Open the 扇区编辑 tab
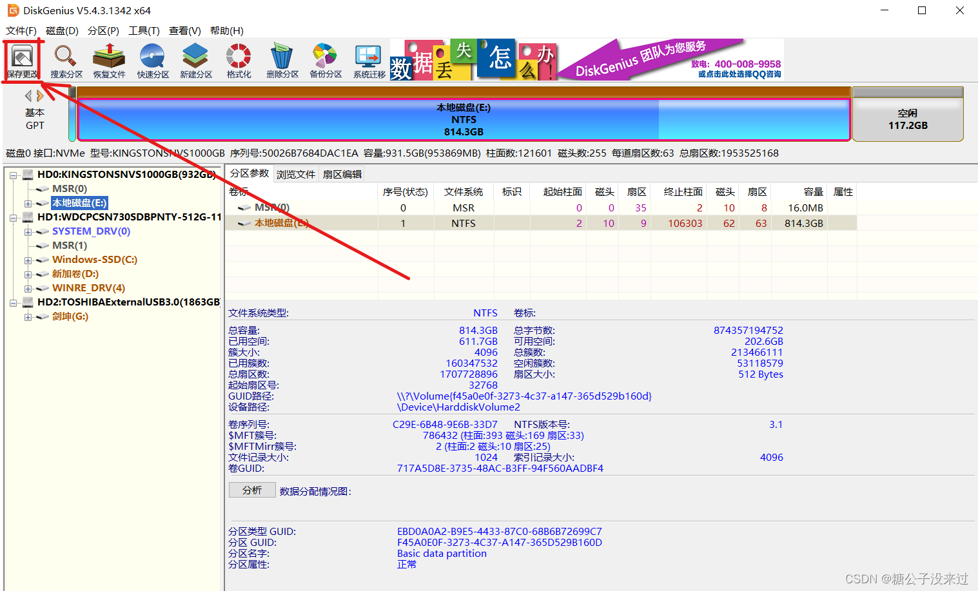 pyautogui.click(x=341, y=173)
